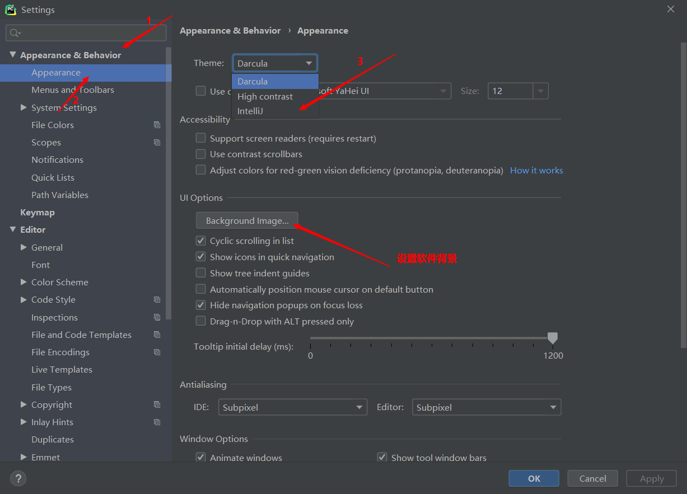Screen dimensions: 687x494
Task: Open the Duplicates settings page
Action: pos(53,440)
